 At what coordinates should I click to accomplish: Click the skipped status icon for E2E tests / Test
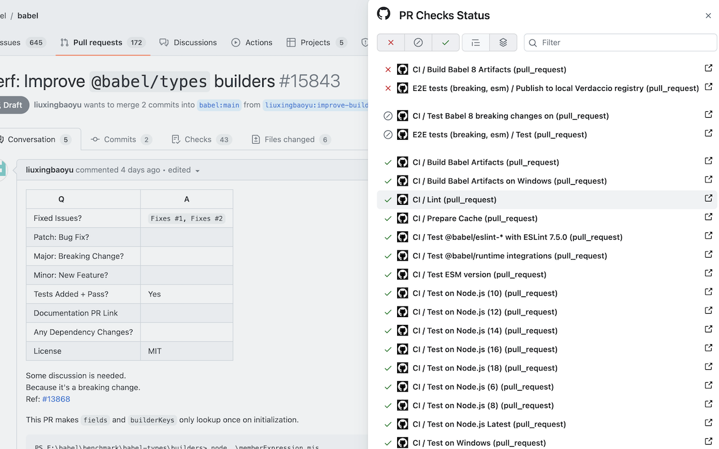coord(388,135)
